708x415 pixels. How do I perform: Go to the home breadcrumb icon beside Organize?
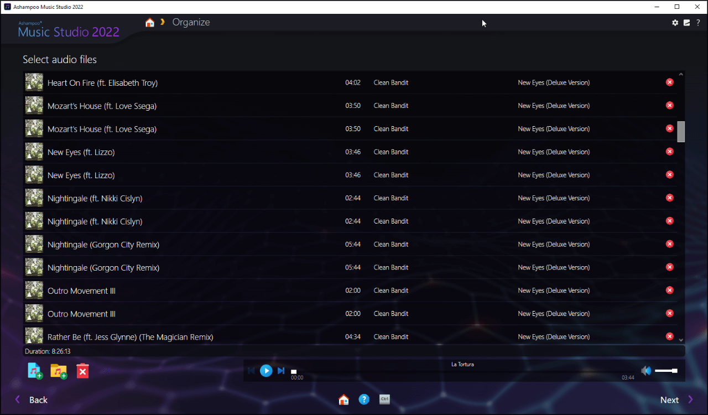pyautogui.click(x=150, y=23)
